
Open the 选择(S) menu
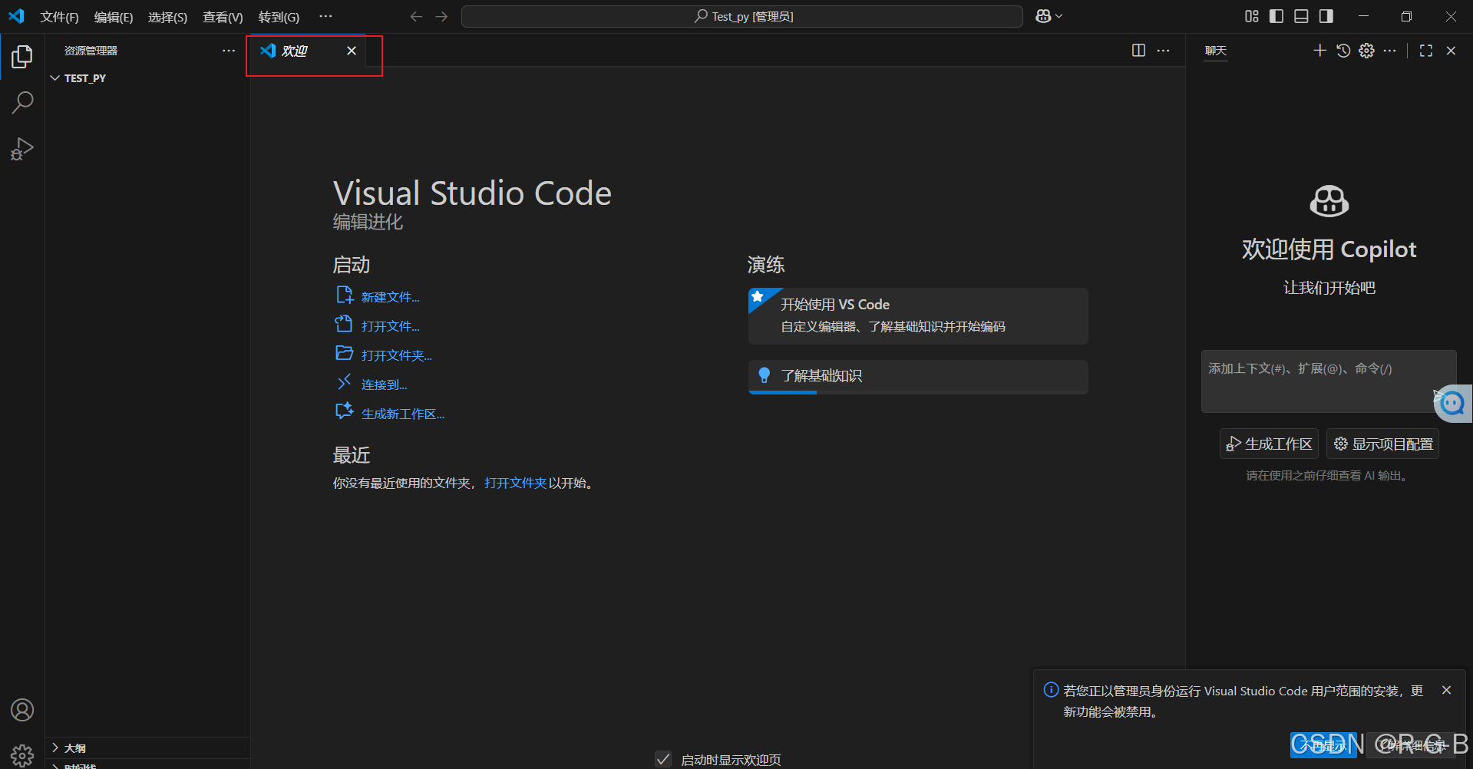[x=167, y=17]
